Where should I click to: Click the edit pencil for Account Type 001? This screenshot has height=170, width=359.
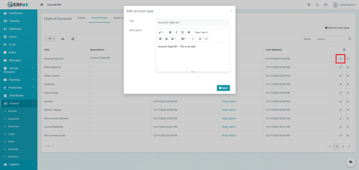pos(340,59)
